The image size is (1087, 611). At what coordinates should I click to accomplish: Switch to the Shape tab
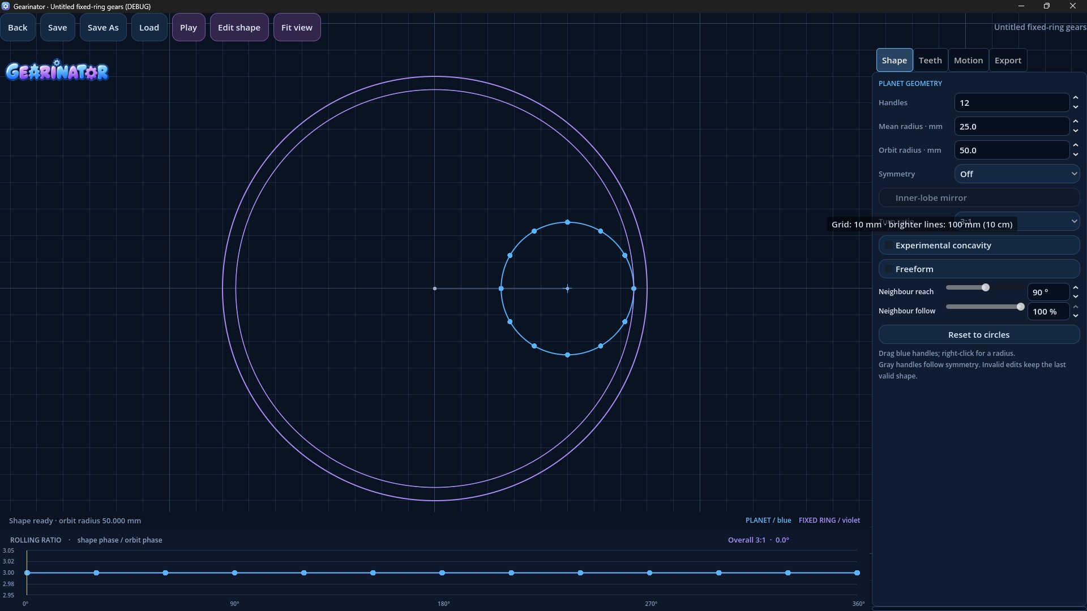[x=894, y=61]
